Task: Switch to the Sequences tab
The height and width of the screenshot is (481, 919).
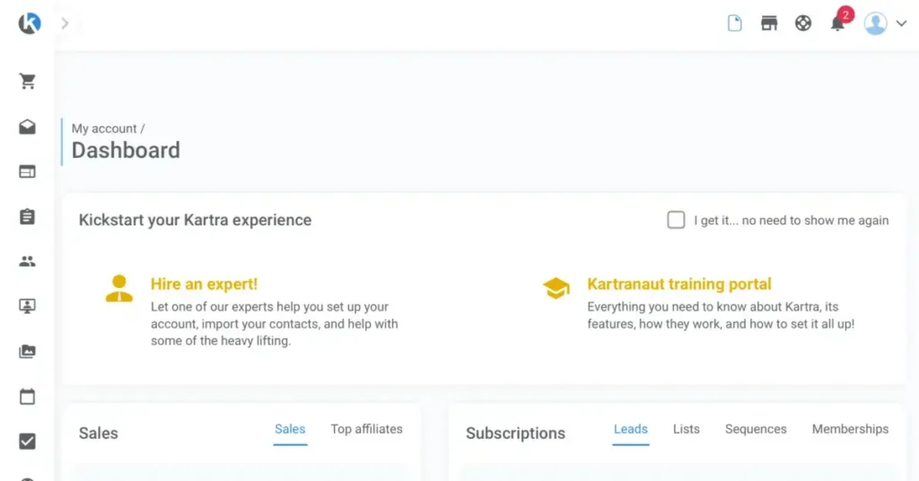Action: pyautogui.click(x=756, y=429)
